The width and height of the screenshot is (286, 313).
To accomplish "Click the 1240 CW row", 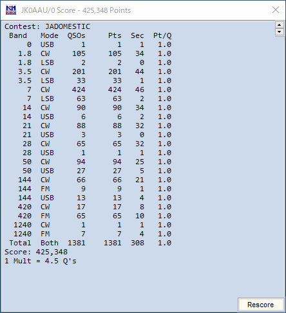I will [88, 225].
